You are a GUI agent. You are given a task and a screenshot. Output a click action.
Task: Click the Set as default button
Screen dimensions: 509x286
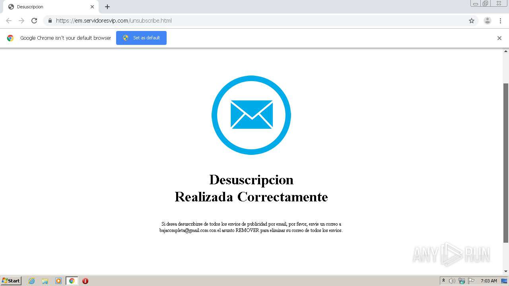click(x=141, y=38)
